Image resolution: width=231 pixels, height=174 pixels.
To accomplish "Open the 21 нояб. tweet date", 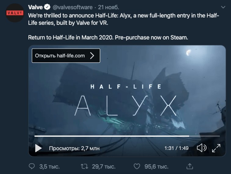I will (108, 7).
